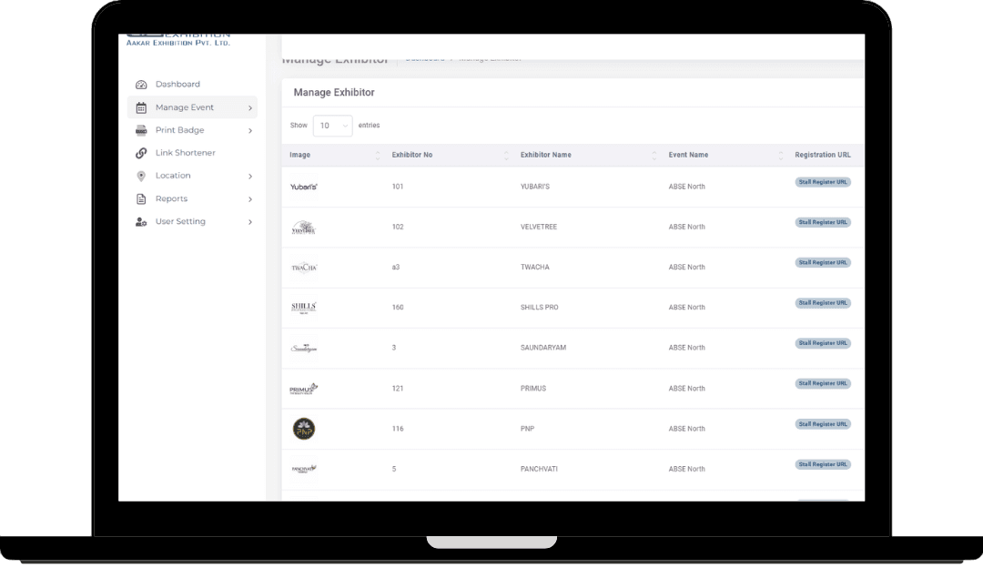983x578 pixels.
Task: Click the Registration URL column header
Action: [x=823, y=155]
